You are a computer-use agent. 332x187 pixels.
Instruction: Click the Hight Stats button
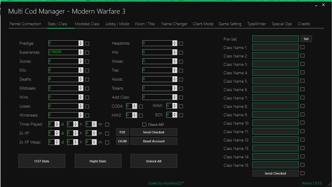tap(98, 161)
